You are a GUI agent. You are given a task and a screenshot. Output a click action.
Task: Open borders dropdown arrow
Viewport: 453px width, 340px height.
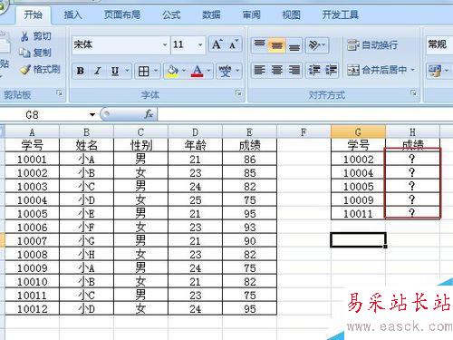(156, 71)
